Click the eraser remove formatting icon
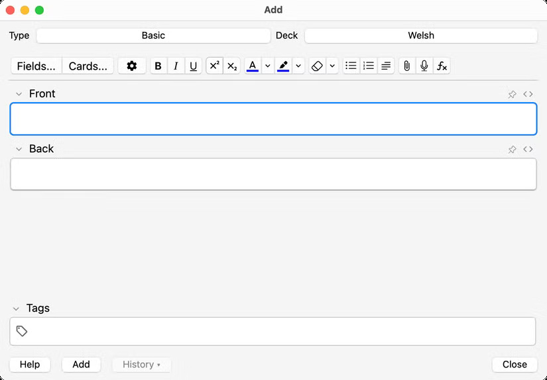This screenshot has width=547, height=380. point(317,66)
